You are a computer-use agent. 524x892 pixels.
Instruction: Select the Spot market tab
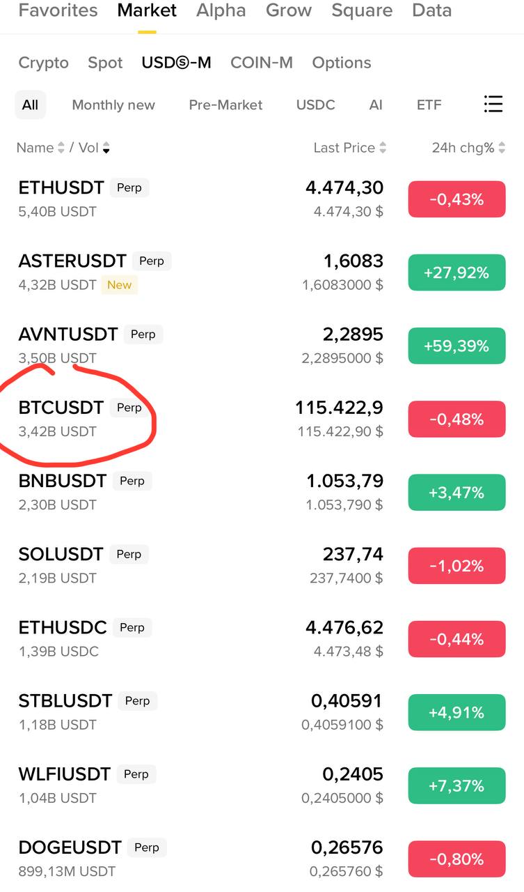pyautogui.click(x=105, y=63)
